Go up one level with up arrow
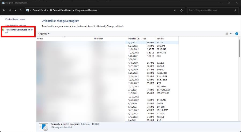Screen dimensions: 241x132 (x=21, y=10)
